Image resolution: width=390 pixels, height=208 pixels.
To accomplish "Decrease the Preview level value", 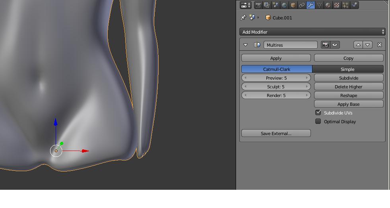I will (245, 78).
